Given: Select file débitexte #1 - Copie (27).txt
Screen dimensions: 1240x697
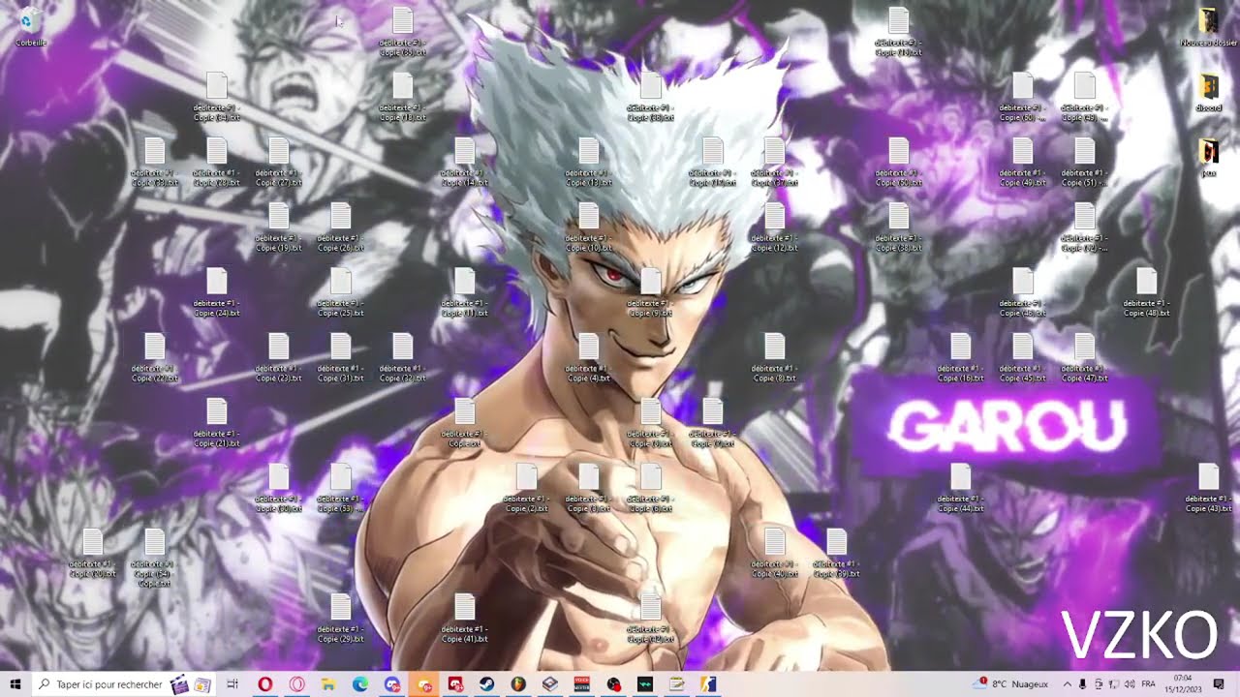Looking at the screenshot, I should coord(278,163).
